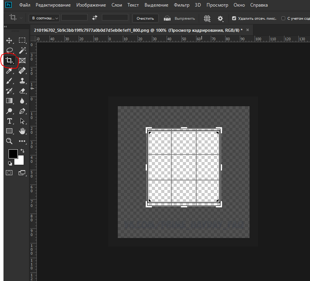
Task: Open the Окно menu
Action: [x=239, y=5]
